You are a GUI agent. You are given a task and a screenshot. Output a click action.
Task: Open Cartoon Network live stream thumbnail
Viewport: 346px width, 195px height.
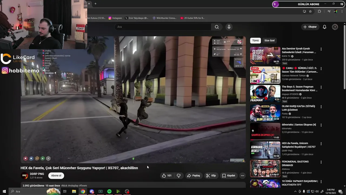(x=265, y=75)
